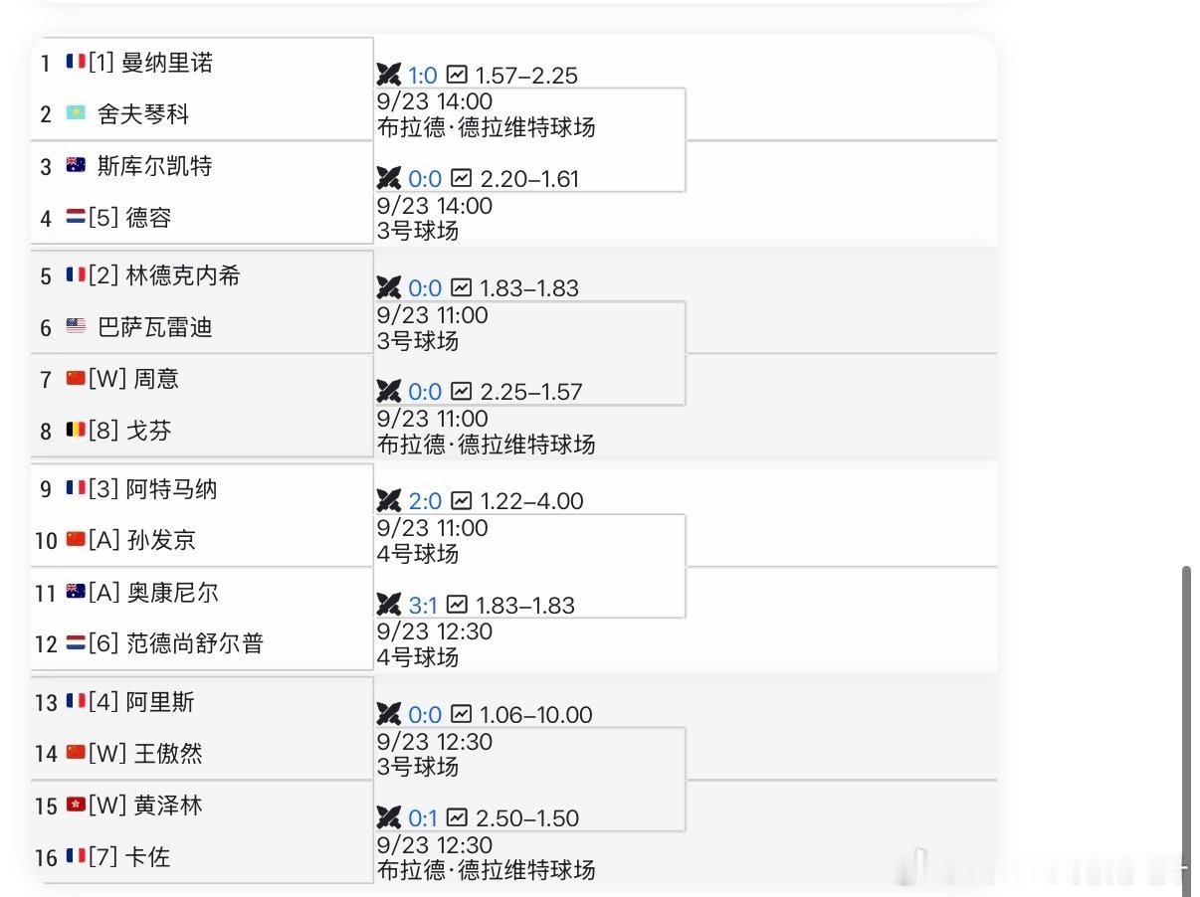Open the odds chart icon beside 2.50–1.50
1200x897 pixels.
tap(457, 817)
